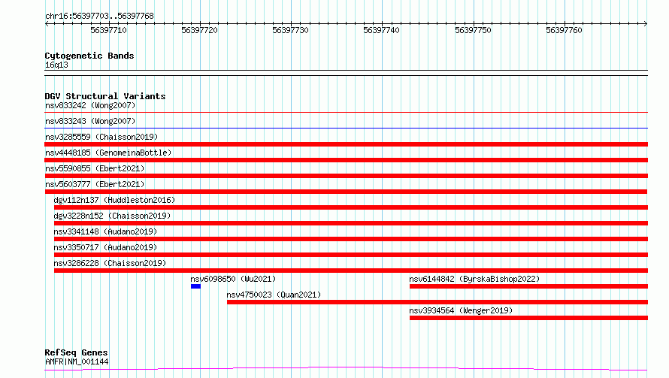Click the chr16:56397703..56397768 coordinate label
This screenshot has width=669, height=378.
pos(99,16)
